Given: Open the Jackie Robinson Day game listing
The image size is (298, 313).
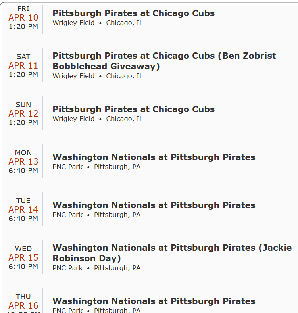Looking at the screenshot, I should click(x=172, y=253).
